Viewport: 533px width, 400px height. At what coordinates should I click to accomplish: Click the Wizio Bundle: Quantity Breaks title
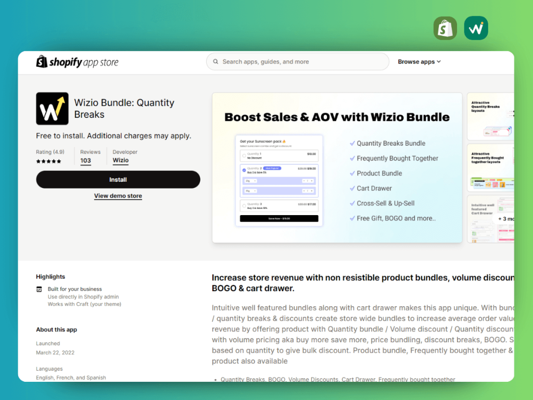124,108
